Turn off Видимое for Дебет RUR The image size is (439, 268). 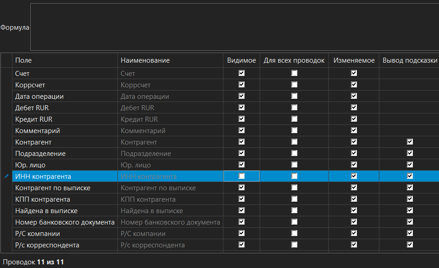tap(242, 107)
